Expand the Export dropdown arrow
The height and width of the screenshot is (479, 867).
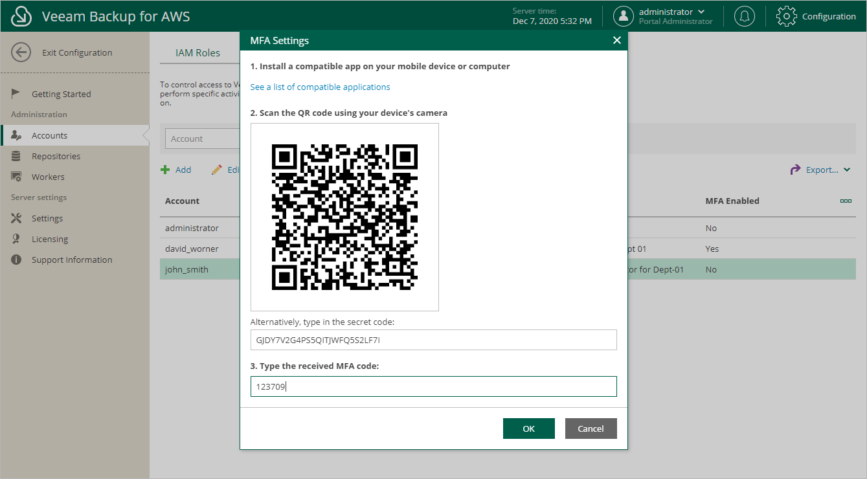847,170
